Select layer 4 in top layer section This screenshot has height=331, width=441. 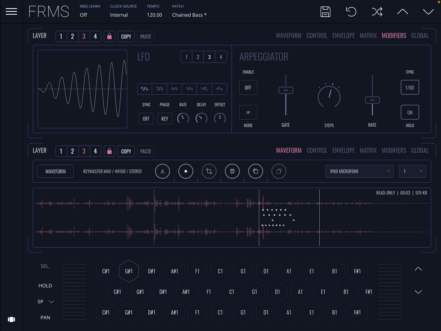pos(95,36)
